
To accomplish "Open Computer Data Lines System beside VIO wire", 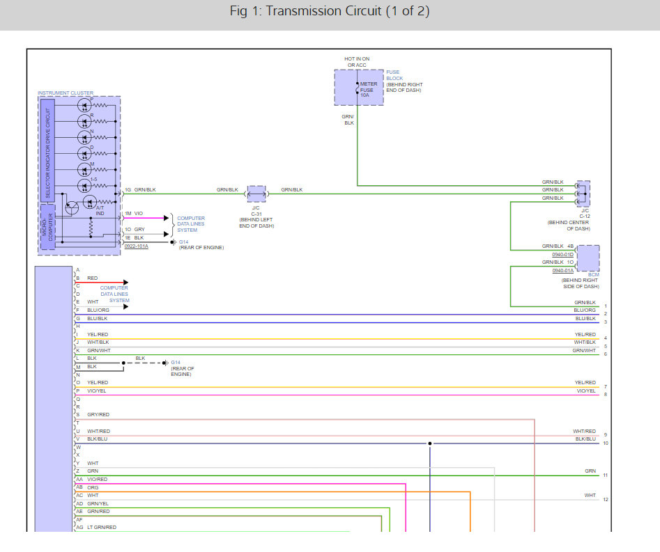I will pos(190,224).
